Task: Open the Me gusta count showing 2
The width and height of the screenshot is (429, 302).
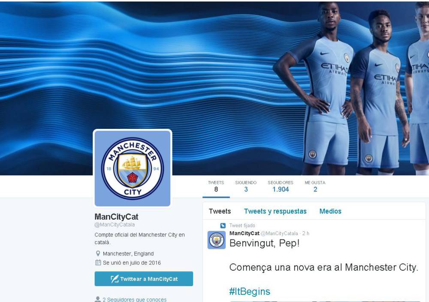Action: 315,186
